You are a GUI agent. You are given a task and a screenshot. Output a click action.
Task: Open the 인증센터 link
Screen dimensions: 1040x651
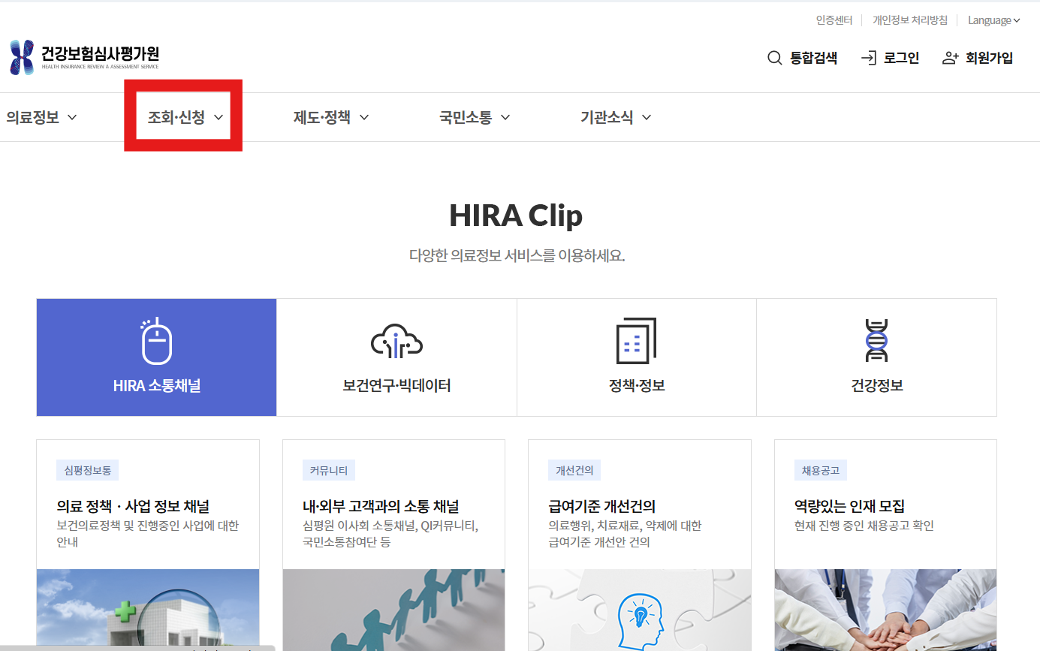(834, 20)
